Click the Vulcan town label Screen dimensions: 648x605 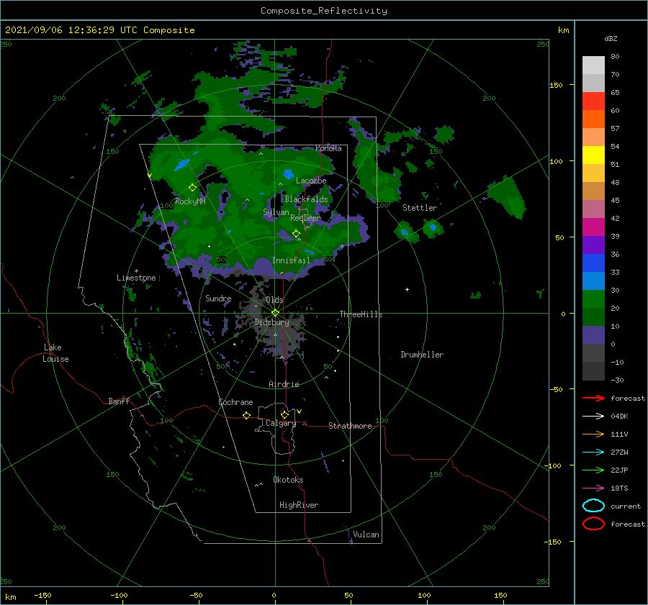coord(366,535)
